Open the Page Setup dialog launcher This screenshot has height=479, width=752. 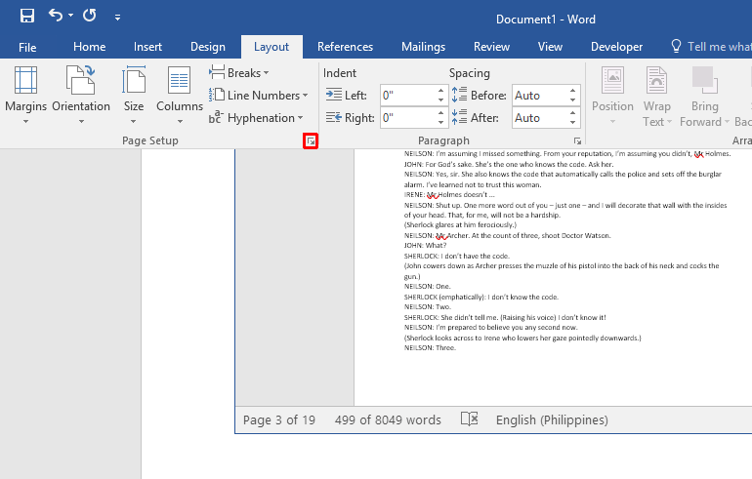point(311,141)
